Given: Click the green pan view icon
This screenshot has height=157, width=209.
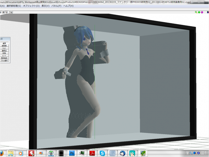Looking at the screenshot, I should (199, 12).
